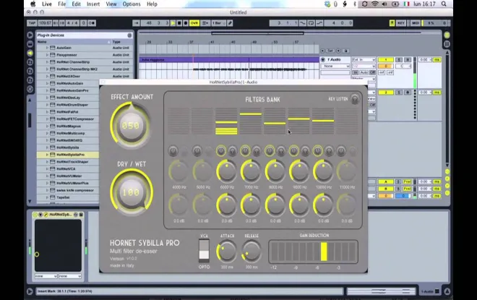Toggle the Key Listen button

(355, 99)
